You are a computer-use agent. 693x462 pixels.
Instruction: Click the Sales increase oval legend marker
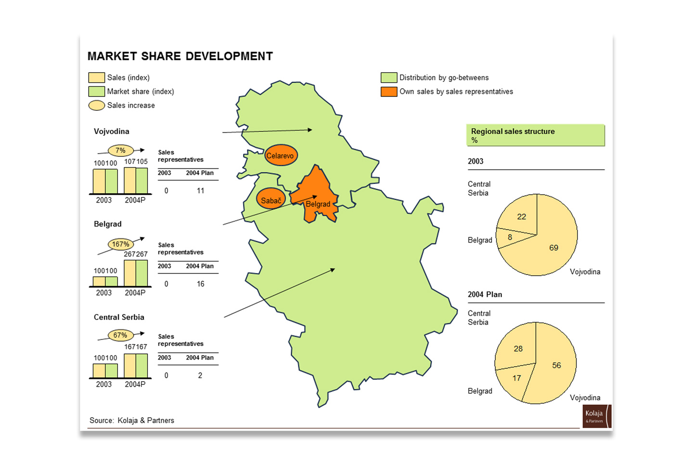coord(97,105)
